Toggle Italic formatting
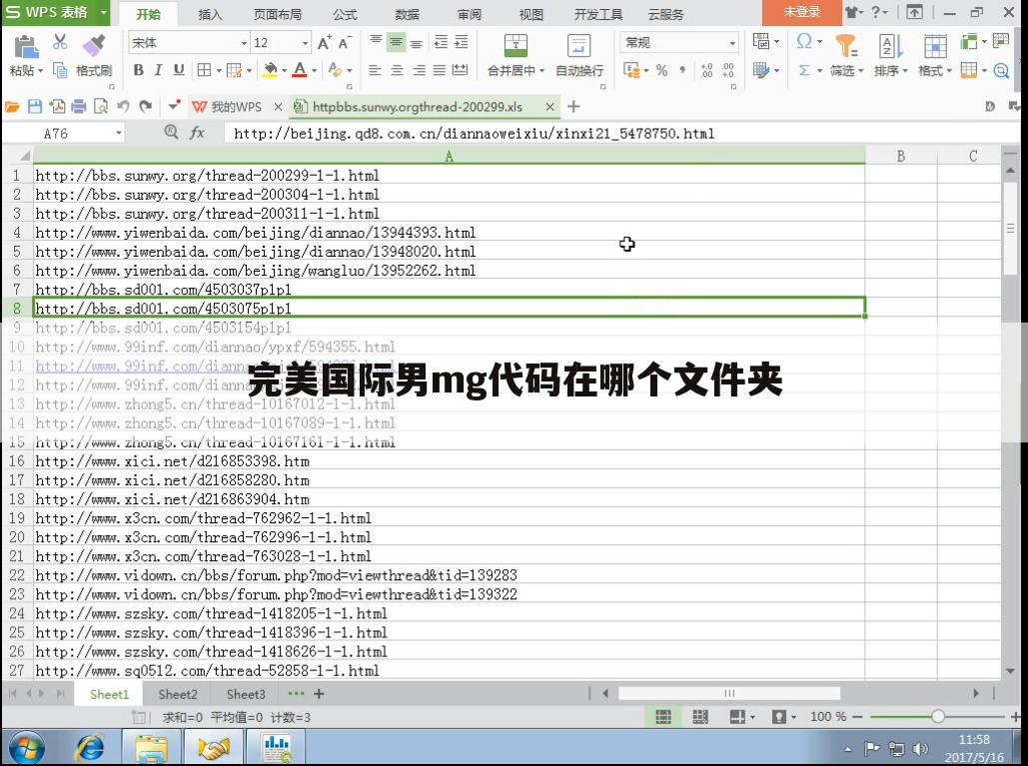This screenshot has width=1028, height=766. click(x=158, y=70)
